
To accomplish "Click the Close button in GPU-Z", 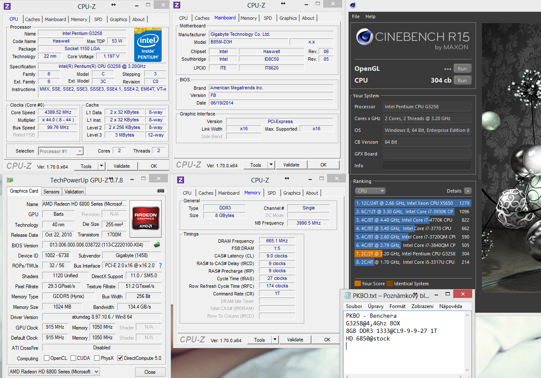I will point(150,372).
